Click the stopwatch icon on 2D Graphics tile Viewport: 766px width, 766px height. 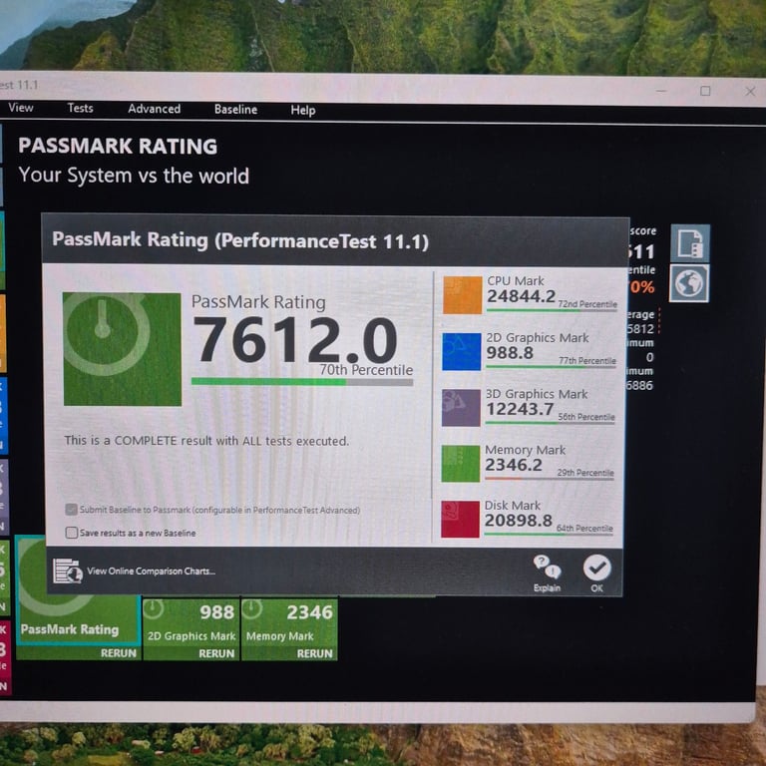(154, 609)
